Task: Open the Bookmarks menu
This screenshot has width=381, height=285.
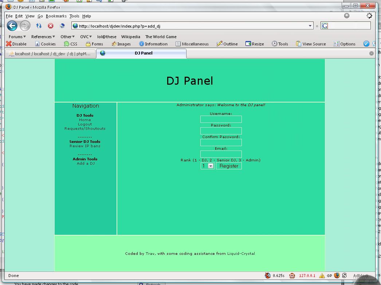Action: (56, 16)
